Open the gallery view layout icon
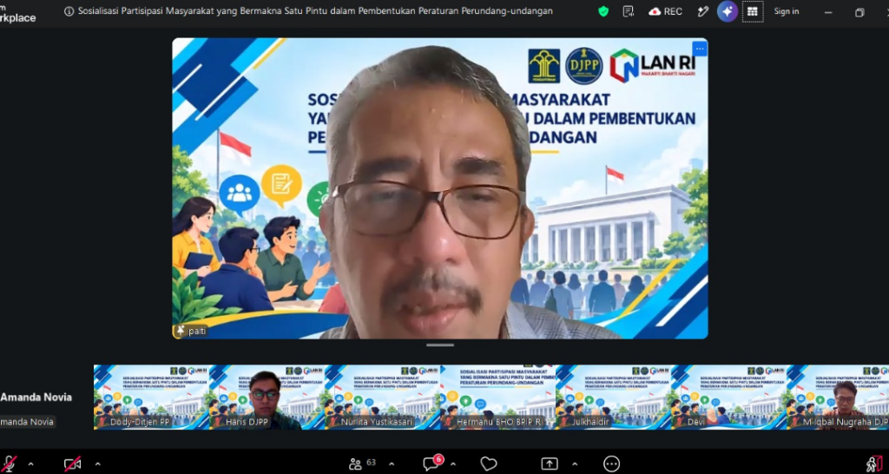The height and width of the screenshot is (474, 889). point(753,11)
